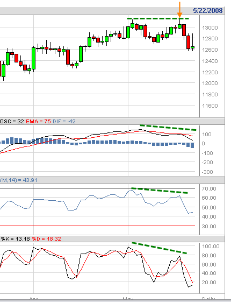
Task: Click the %K = 13.18 stochastic value
Action: (x=16, y=239)
